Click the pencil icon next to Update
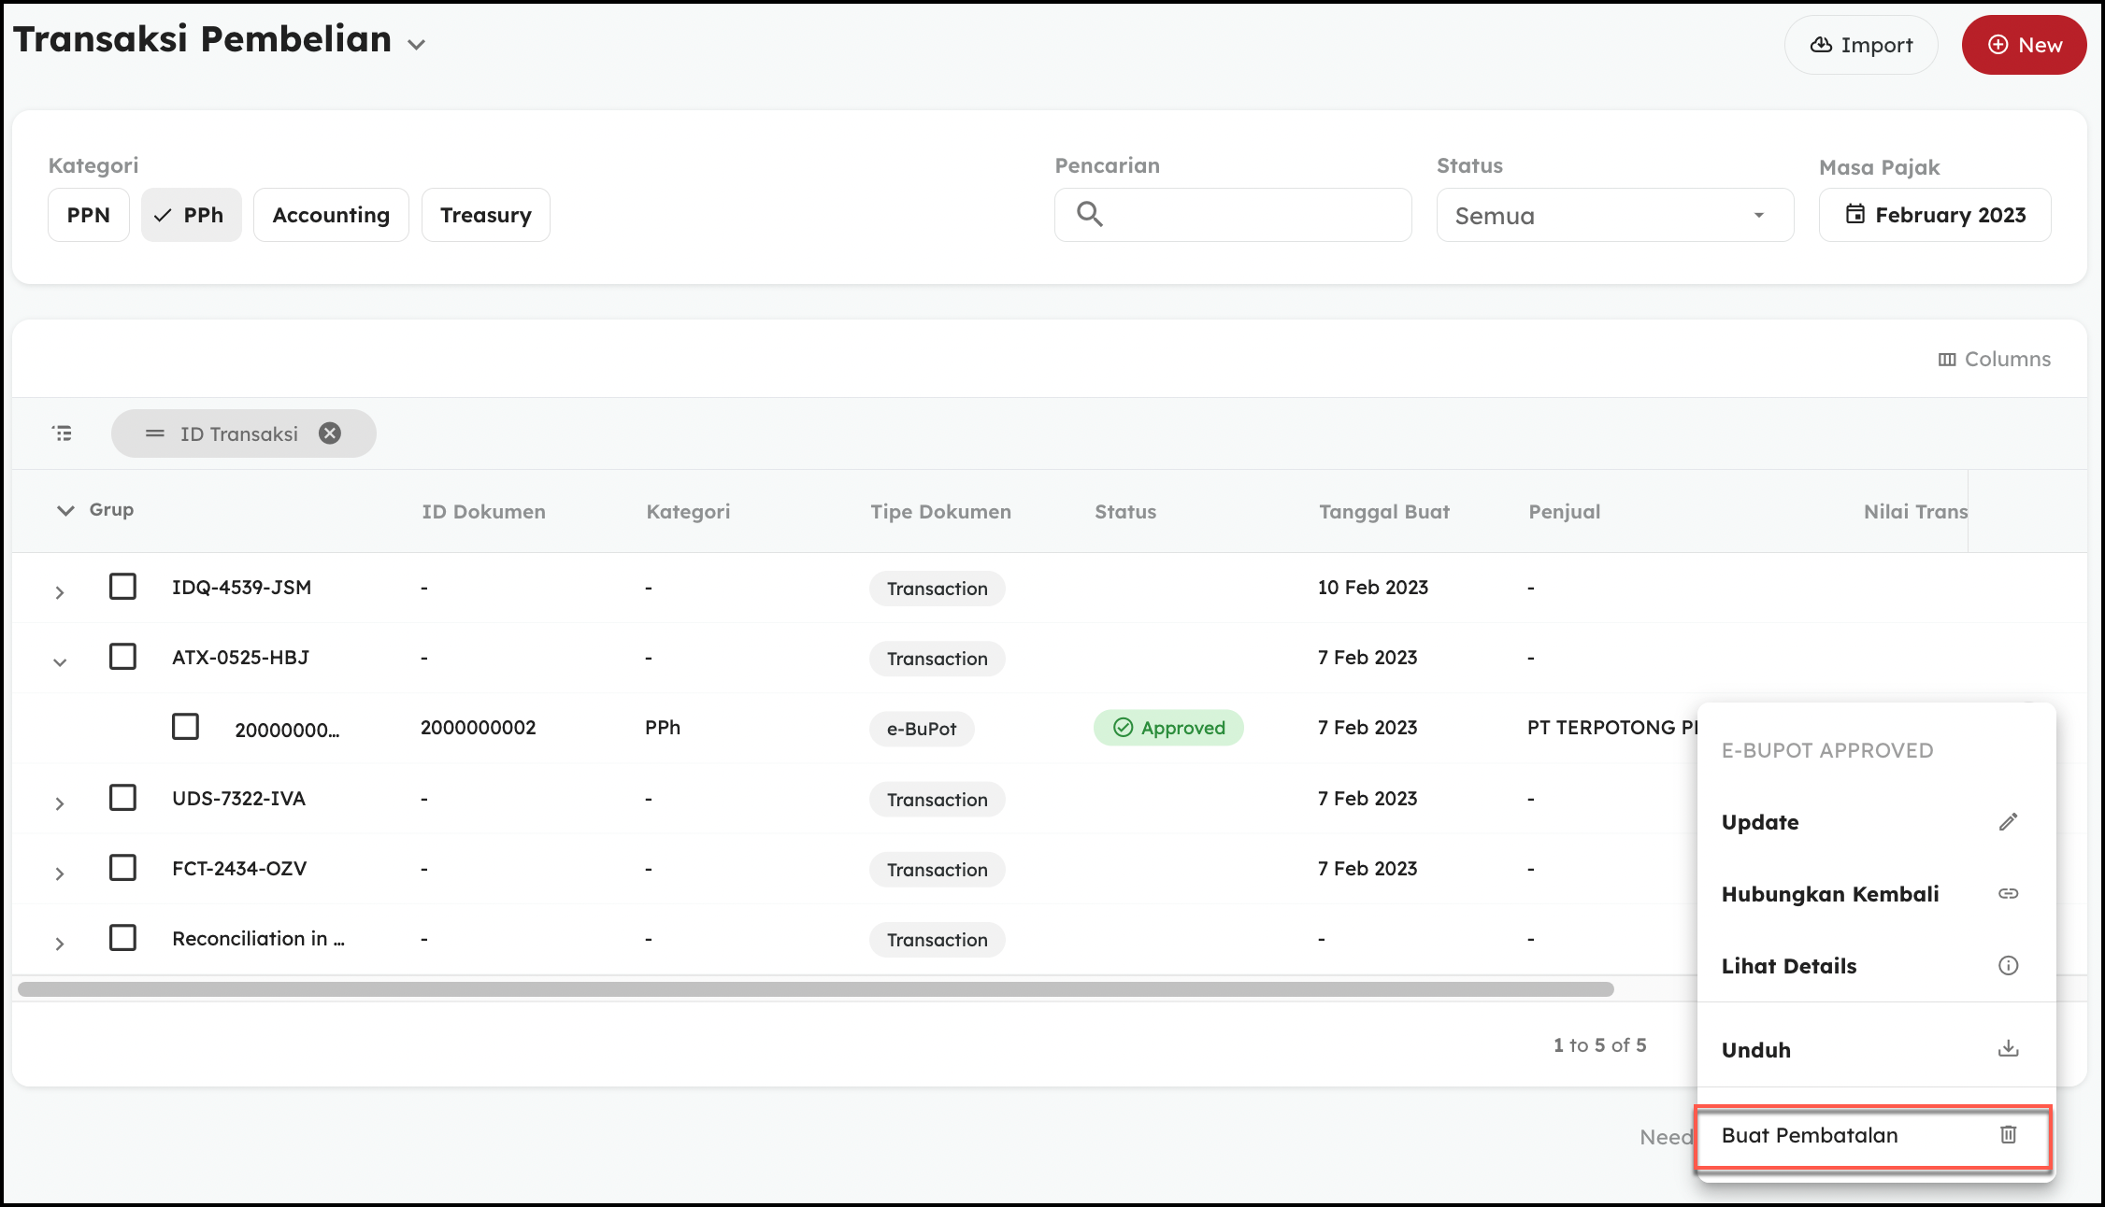 (2008, 822)
